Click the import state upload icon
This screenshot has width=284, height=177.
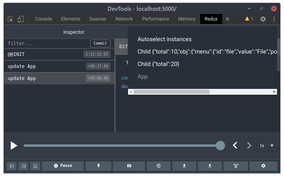pyautogui.click(x=184, y=166)
